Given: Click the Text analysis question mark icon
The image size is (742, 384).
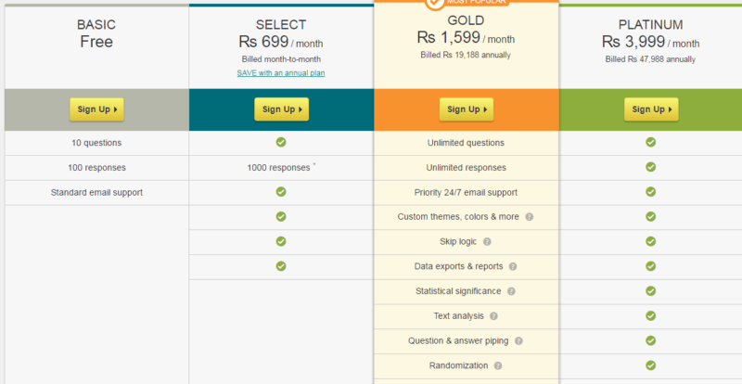Looking at the screenshot, I should tap(493, 315).
